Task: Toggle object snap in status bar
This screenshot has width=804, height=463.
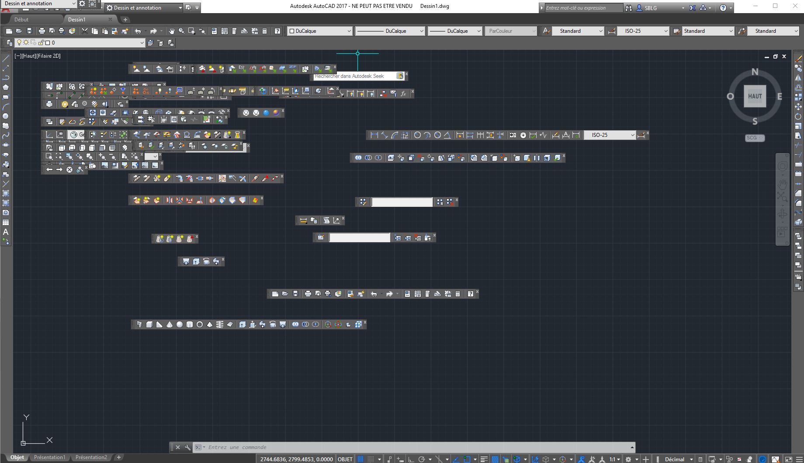Action: pos(467,459)
